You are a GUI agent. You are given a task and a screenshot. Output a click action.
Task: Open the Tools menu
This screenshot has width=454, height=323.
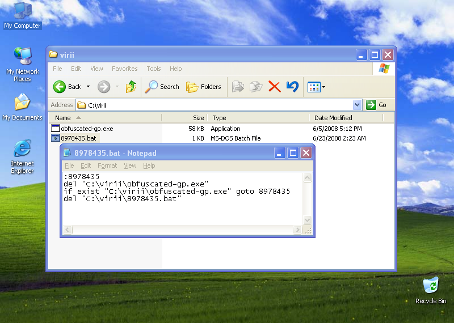tap(153, 69)
